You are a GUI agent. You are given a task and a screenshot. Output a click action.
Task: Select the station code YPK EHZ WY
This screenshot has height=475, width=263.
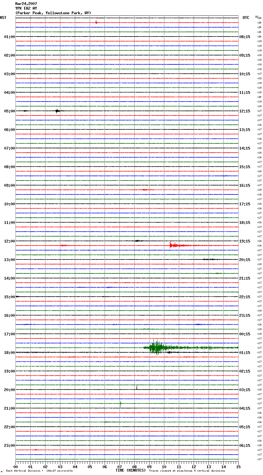[26, 8]
